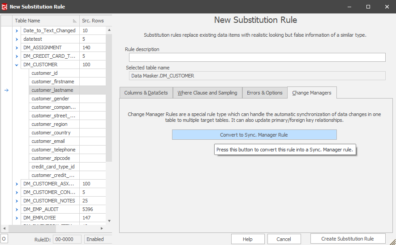Click the current row arrow indicator
Viewport: 396px width, 245px height.
(6, 90)
